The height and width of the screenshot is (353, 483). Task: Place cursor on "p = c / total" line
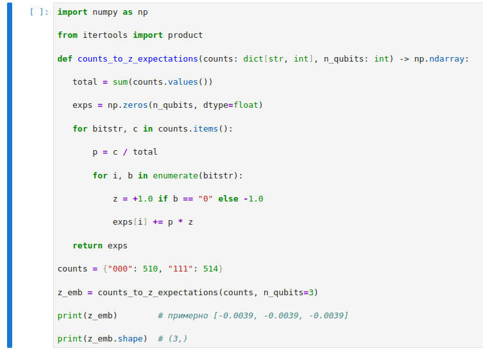click(x=125, y=152)
